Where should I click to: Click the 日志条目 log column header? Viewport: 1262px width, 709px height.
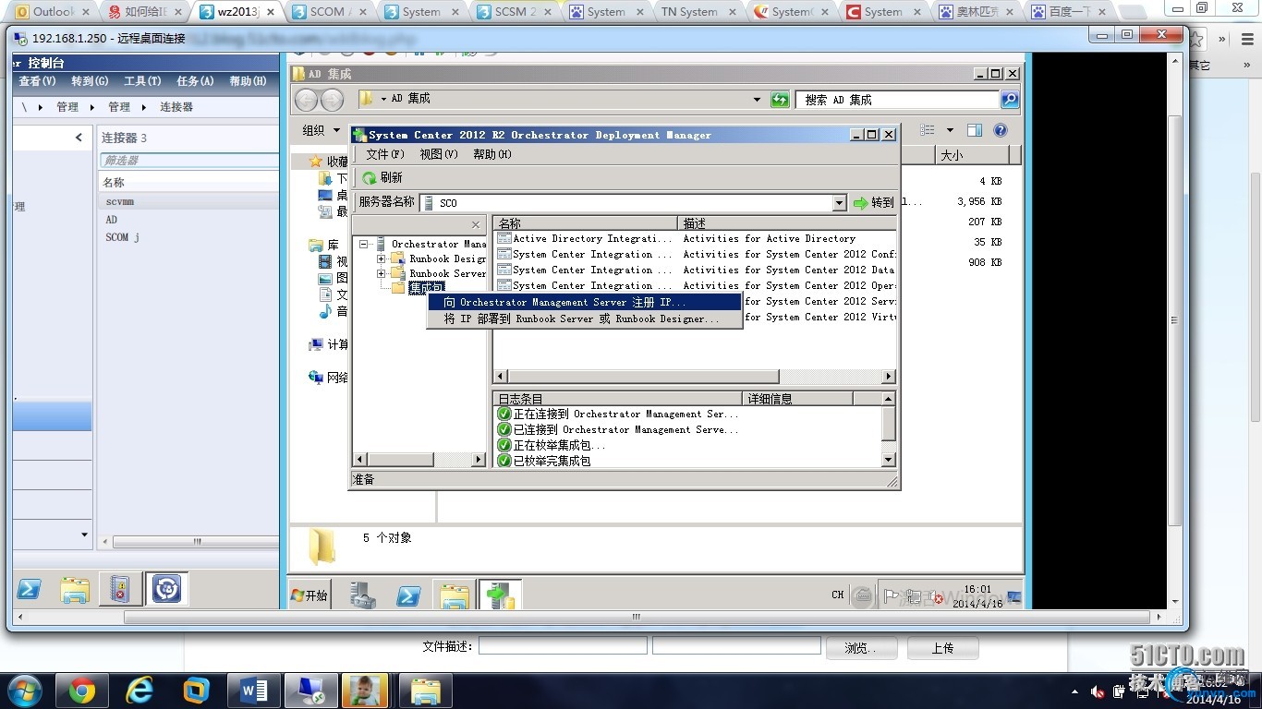click(618, 399)
